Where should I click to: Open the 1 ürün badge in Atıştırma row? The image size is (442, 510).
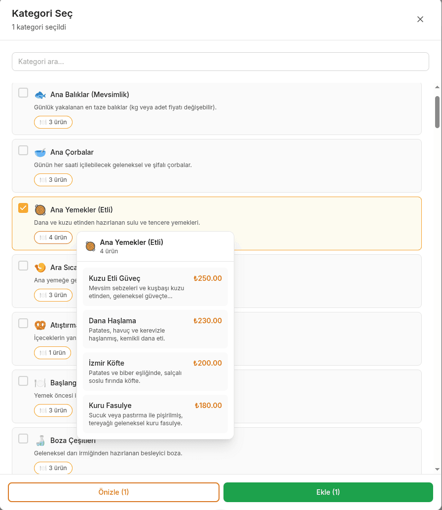[53, 353]
